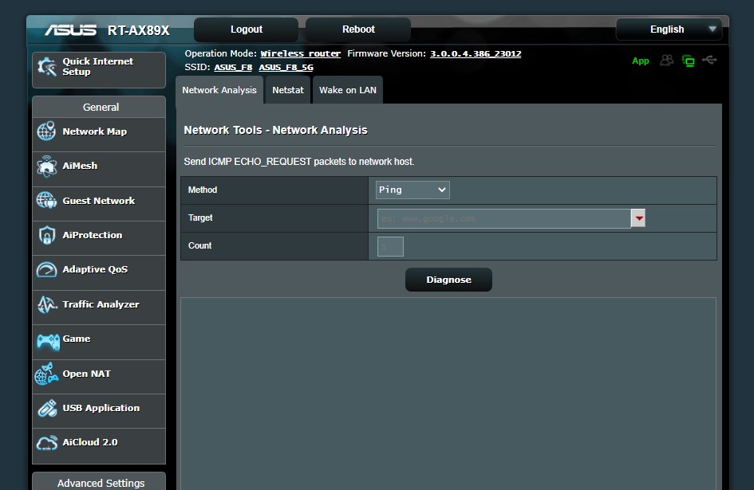Click the Adaptive QoS gauge icon
The image size is (754, 490).
tap(46, 269)
